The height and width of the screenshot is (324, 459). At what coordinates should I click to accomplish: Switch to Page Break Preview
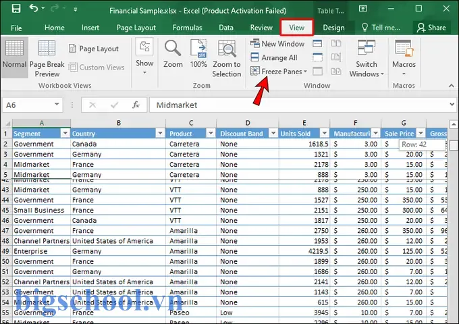47,59
